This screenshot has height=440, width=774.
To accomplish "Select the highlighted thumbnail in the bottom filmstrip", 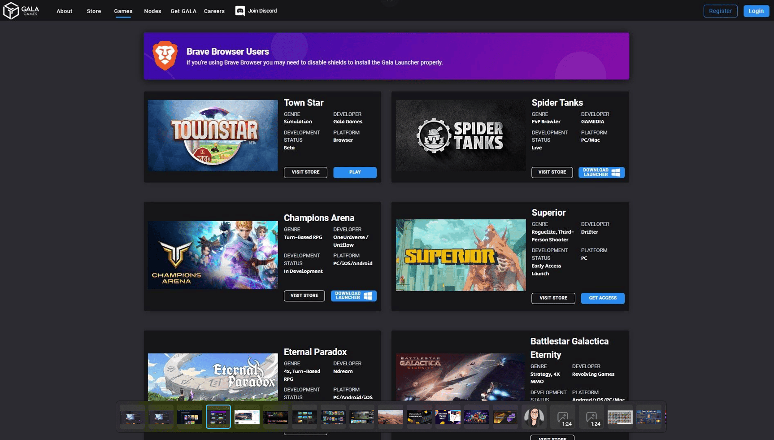I will (x=218, y=417).
